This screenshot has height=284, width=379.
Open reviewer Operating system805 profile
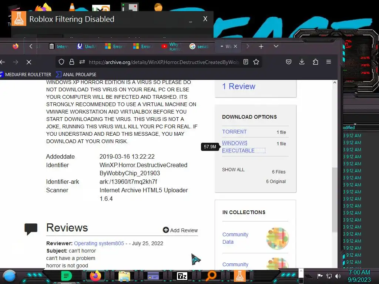(99, 243)
